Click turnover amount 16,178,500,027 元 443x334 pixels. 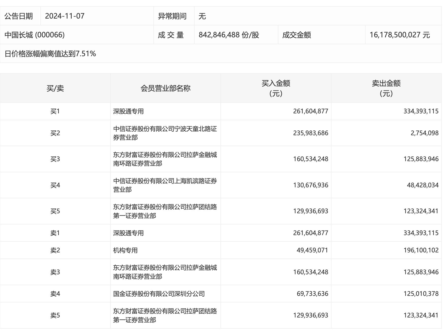[400, 35]
